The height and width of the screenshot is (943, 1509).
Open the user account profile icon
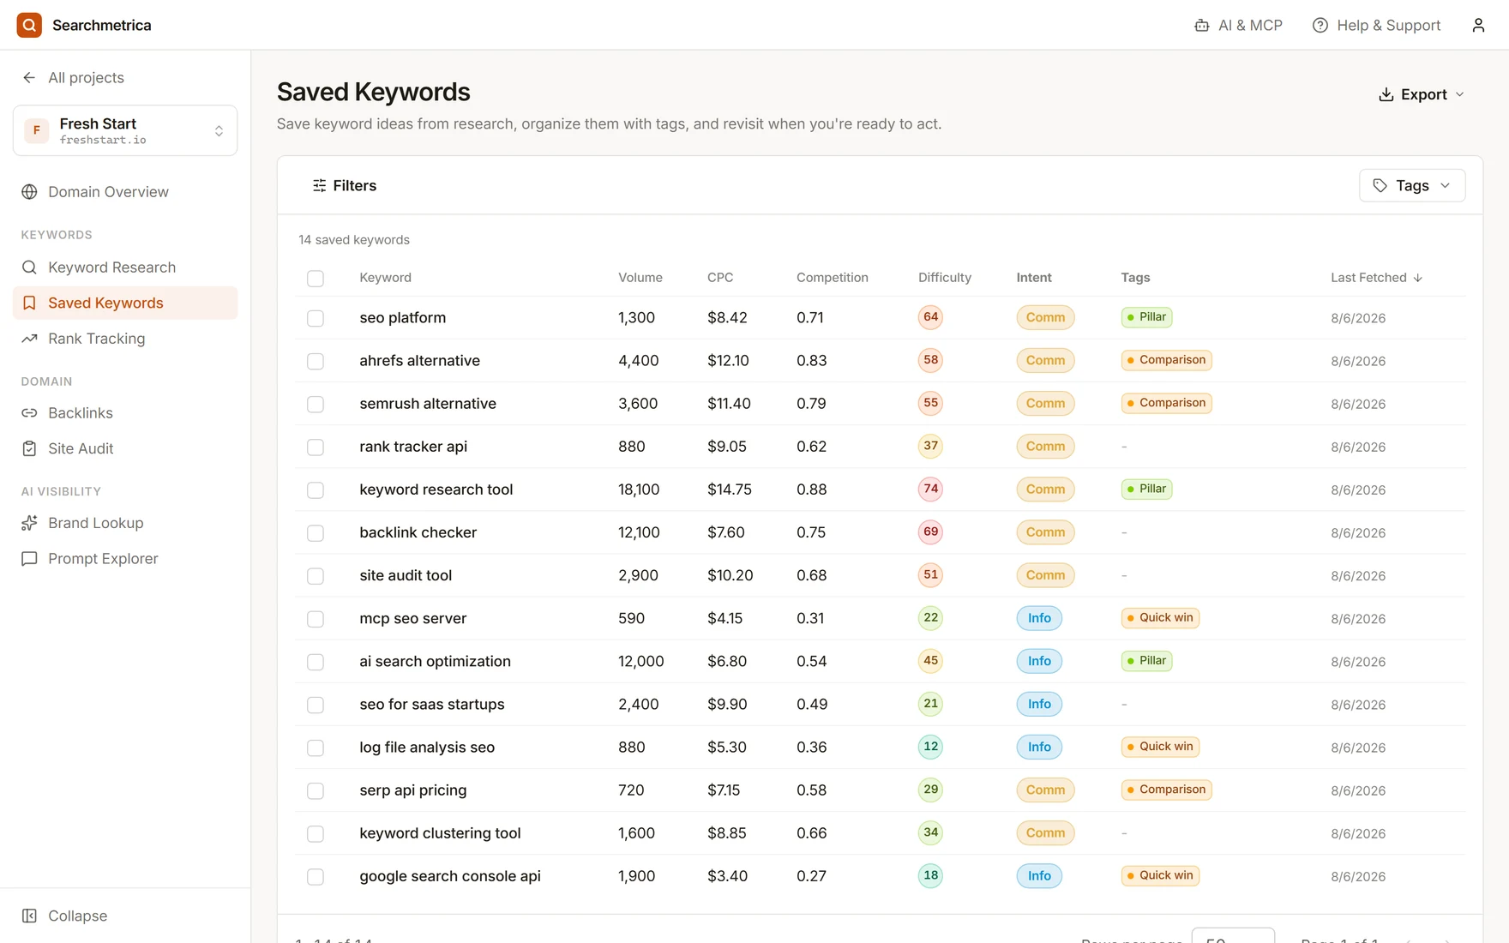point(1478,26)
